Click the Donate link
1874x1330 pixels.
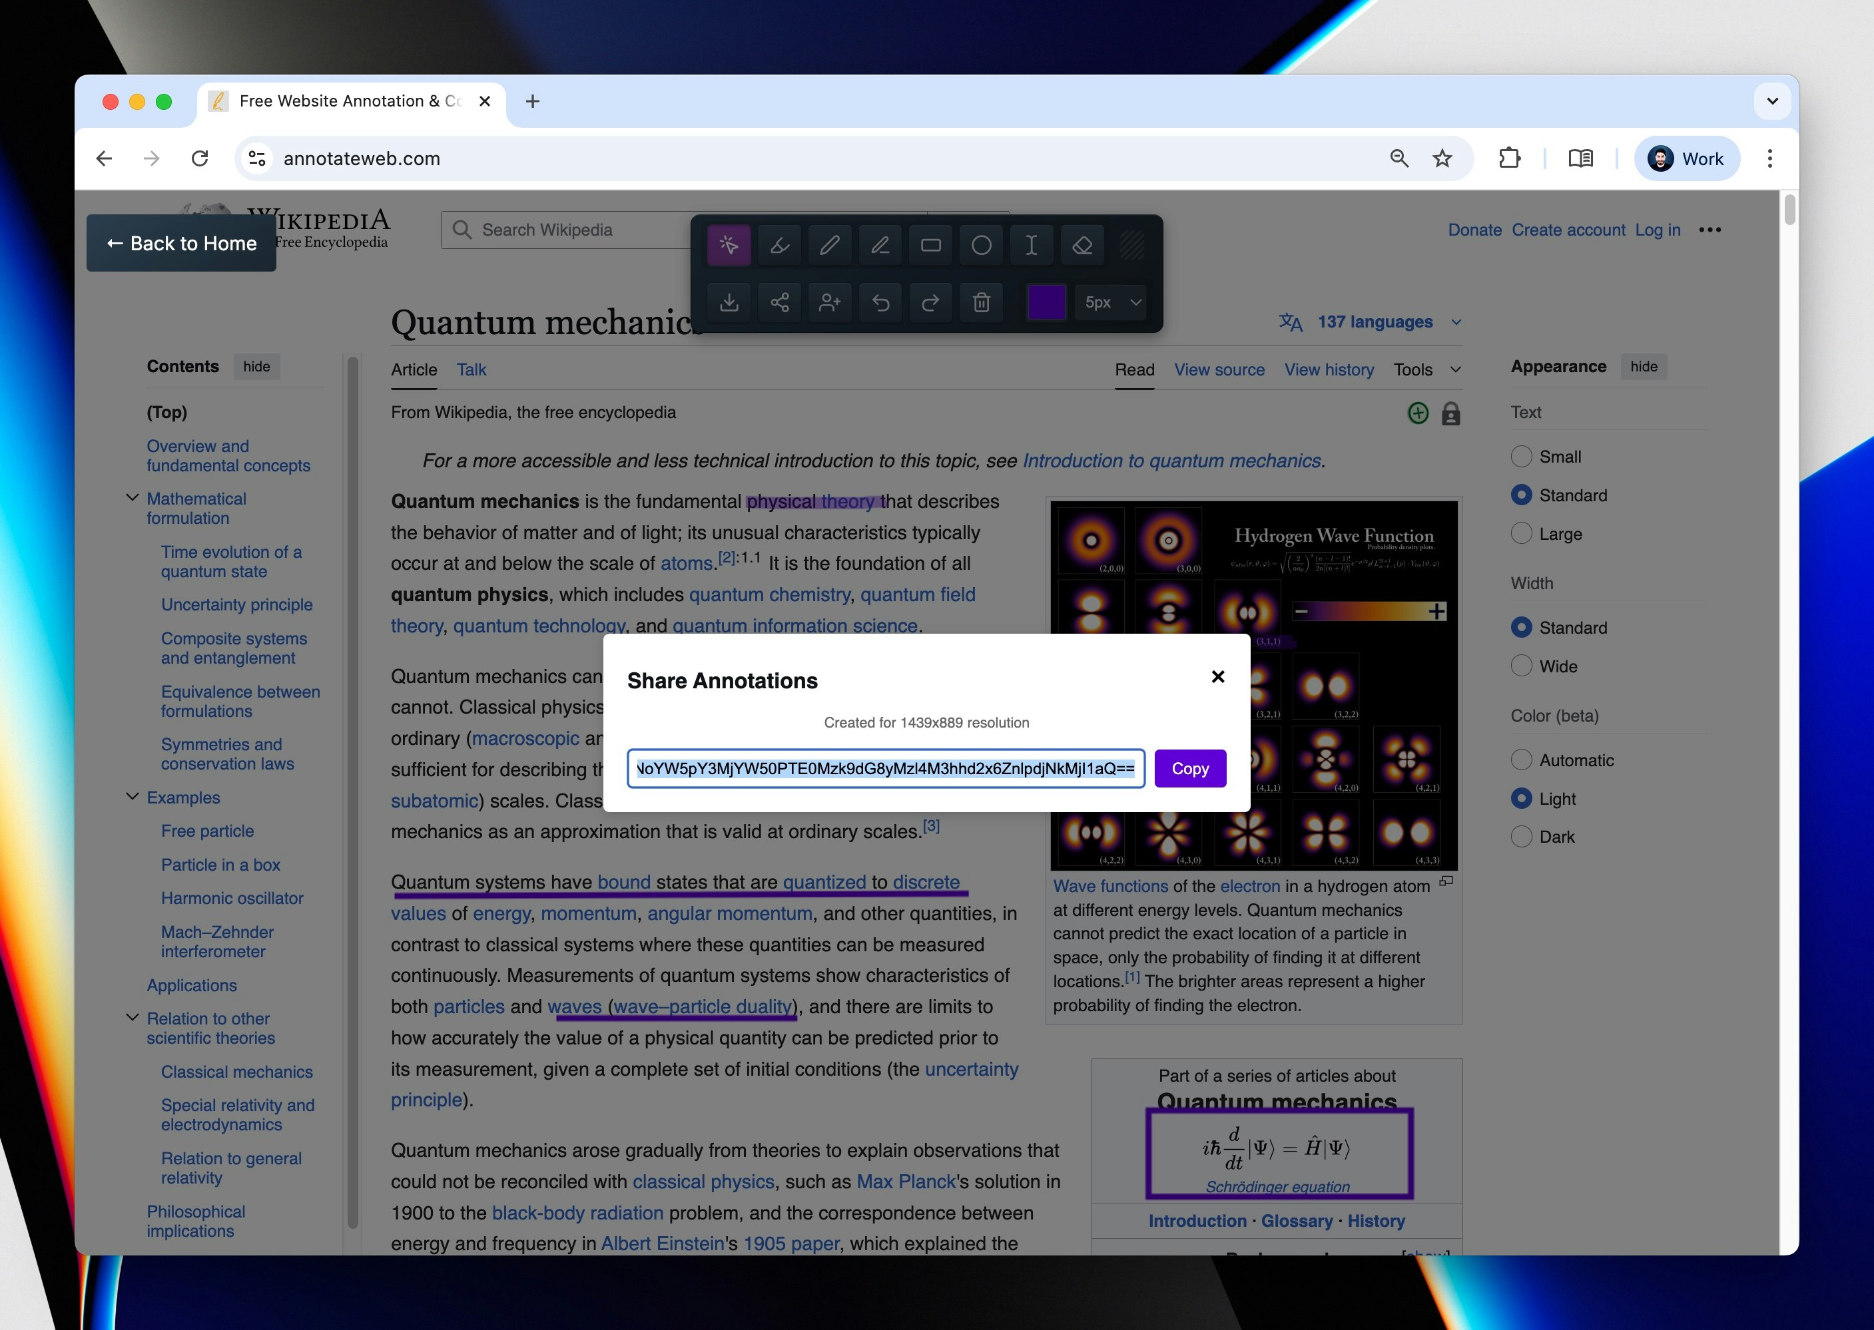(1474, 230)
